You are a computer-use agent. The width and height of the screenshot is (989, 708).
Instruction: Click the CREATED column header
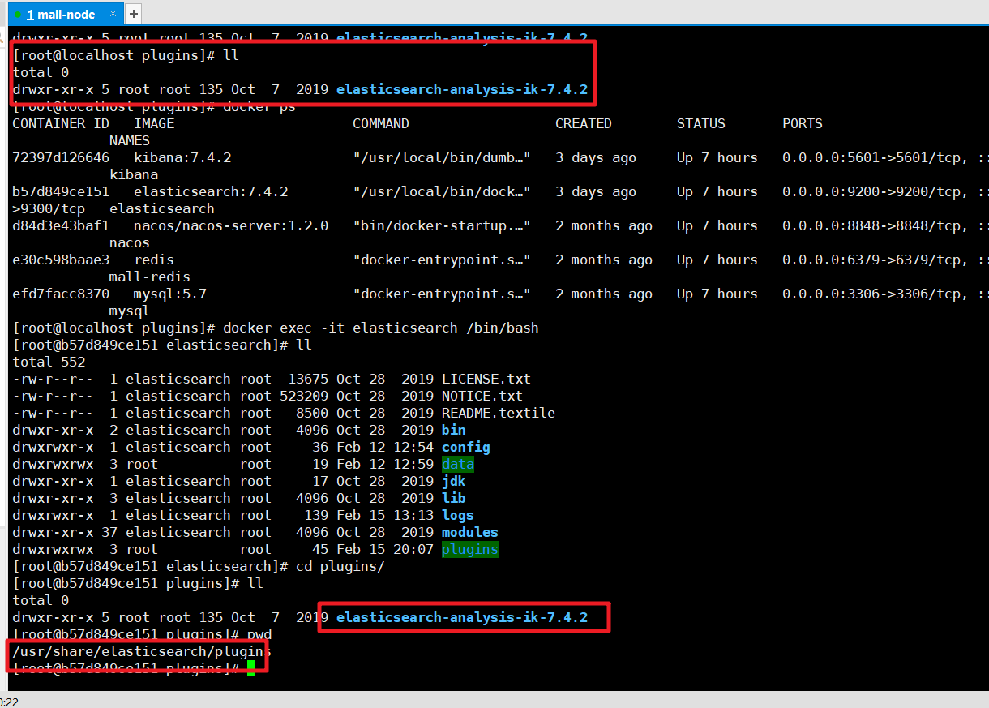[584, 123]
